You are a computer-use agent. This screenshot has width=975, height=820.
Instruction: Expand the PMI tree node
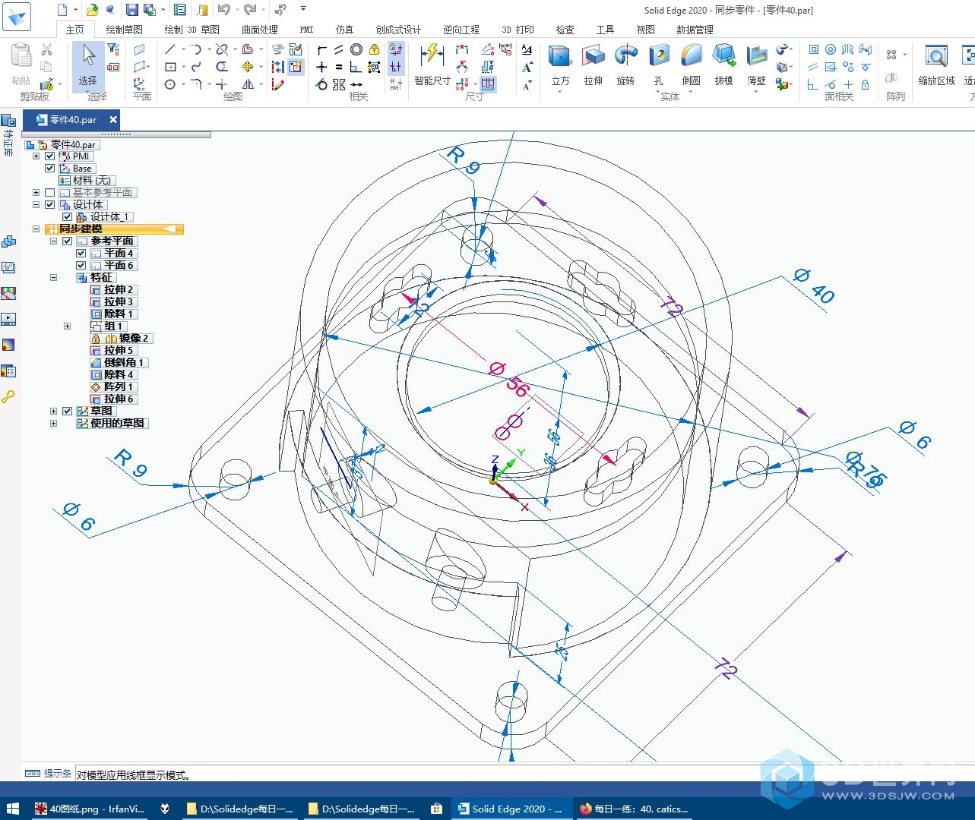(x=36, y=156)
